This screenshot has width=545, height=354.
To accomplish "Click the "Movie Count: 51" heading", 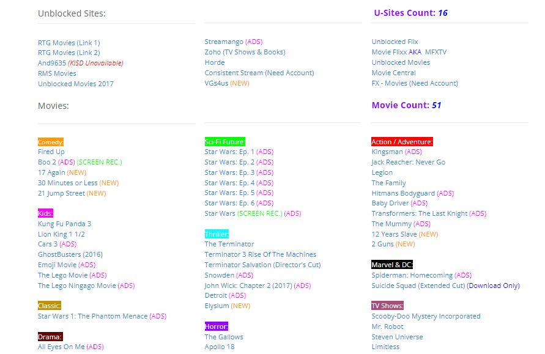I will point(406,105).
